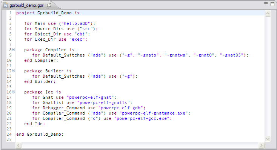Collapse the package Compiler block
The height and width of the screenshot is (150, 277).
click(x=14, y=50)
